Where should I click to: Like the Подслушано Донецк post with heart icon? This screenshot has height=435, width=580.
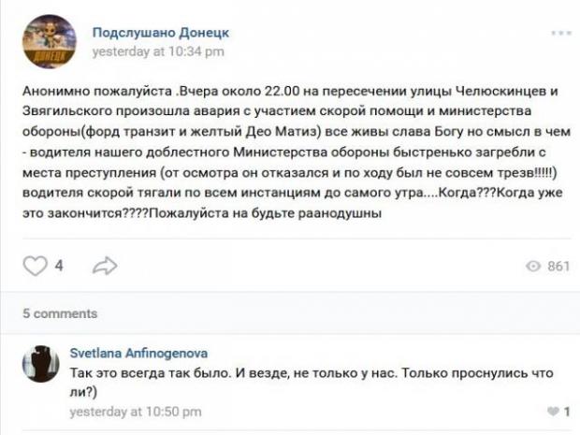click(35, 267)
